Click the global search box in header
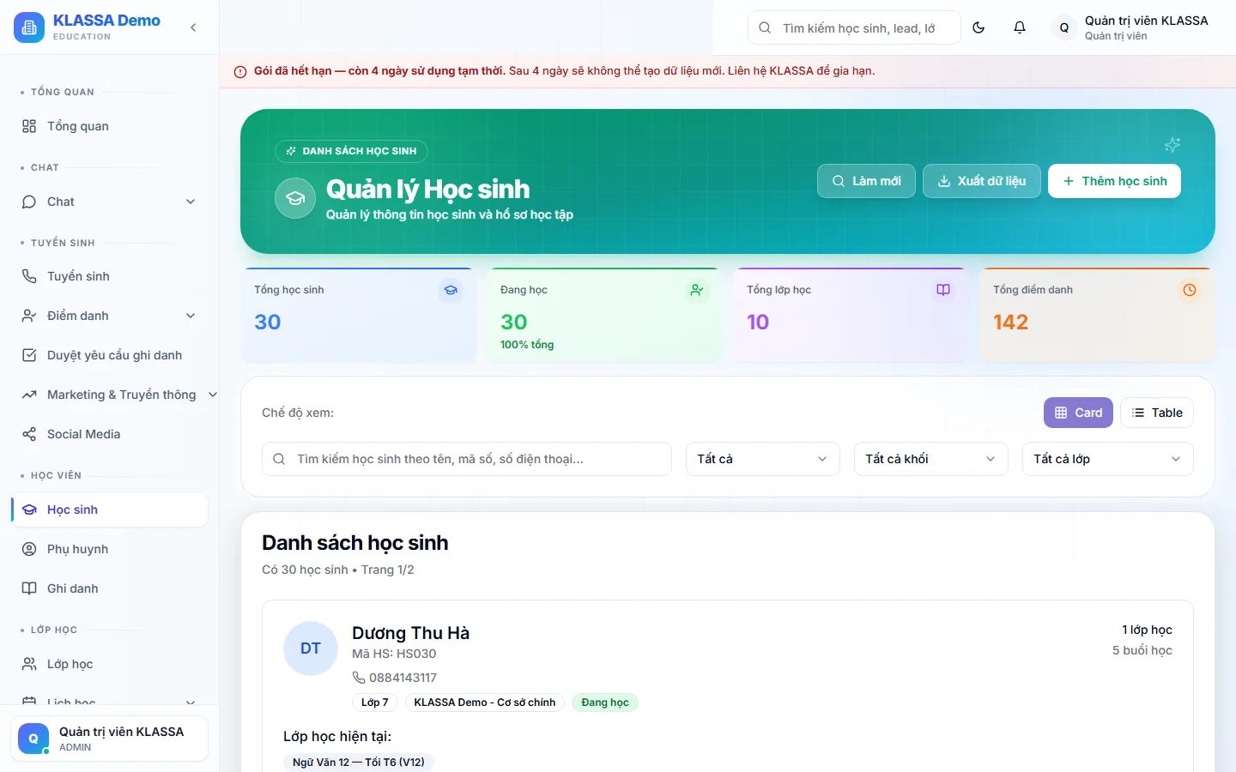The width and height of the screenshot is (1236, 772). (x=854, y=27)
